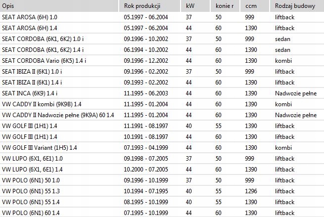Click date range 10.2000 - 07.2005
This screenshot has width=324, height=217.
pos(146,170)
